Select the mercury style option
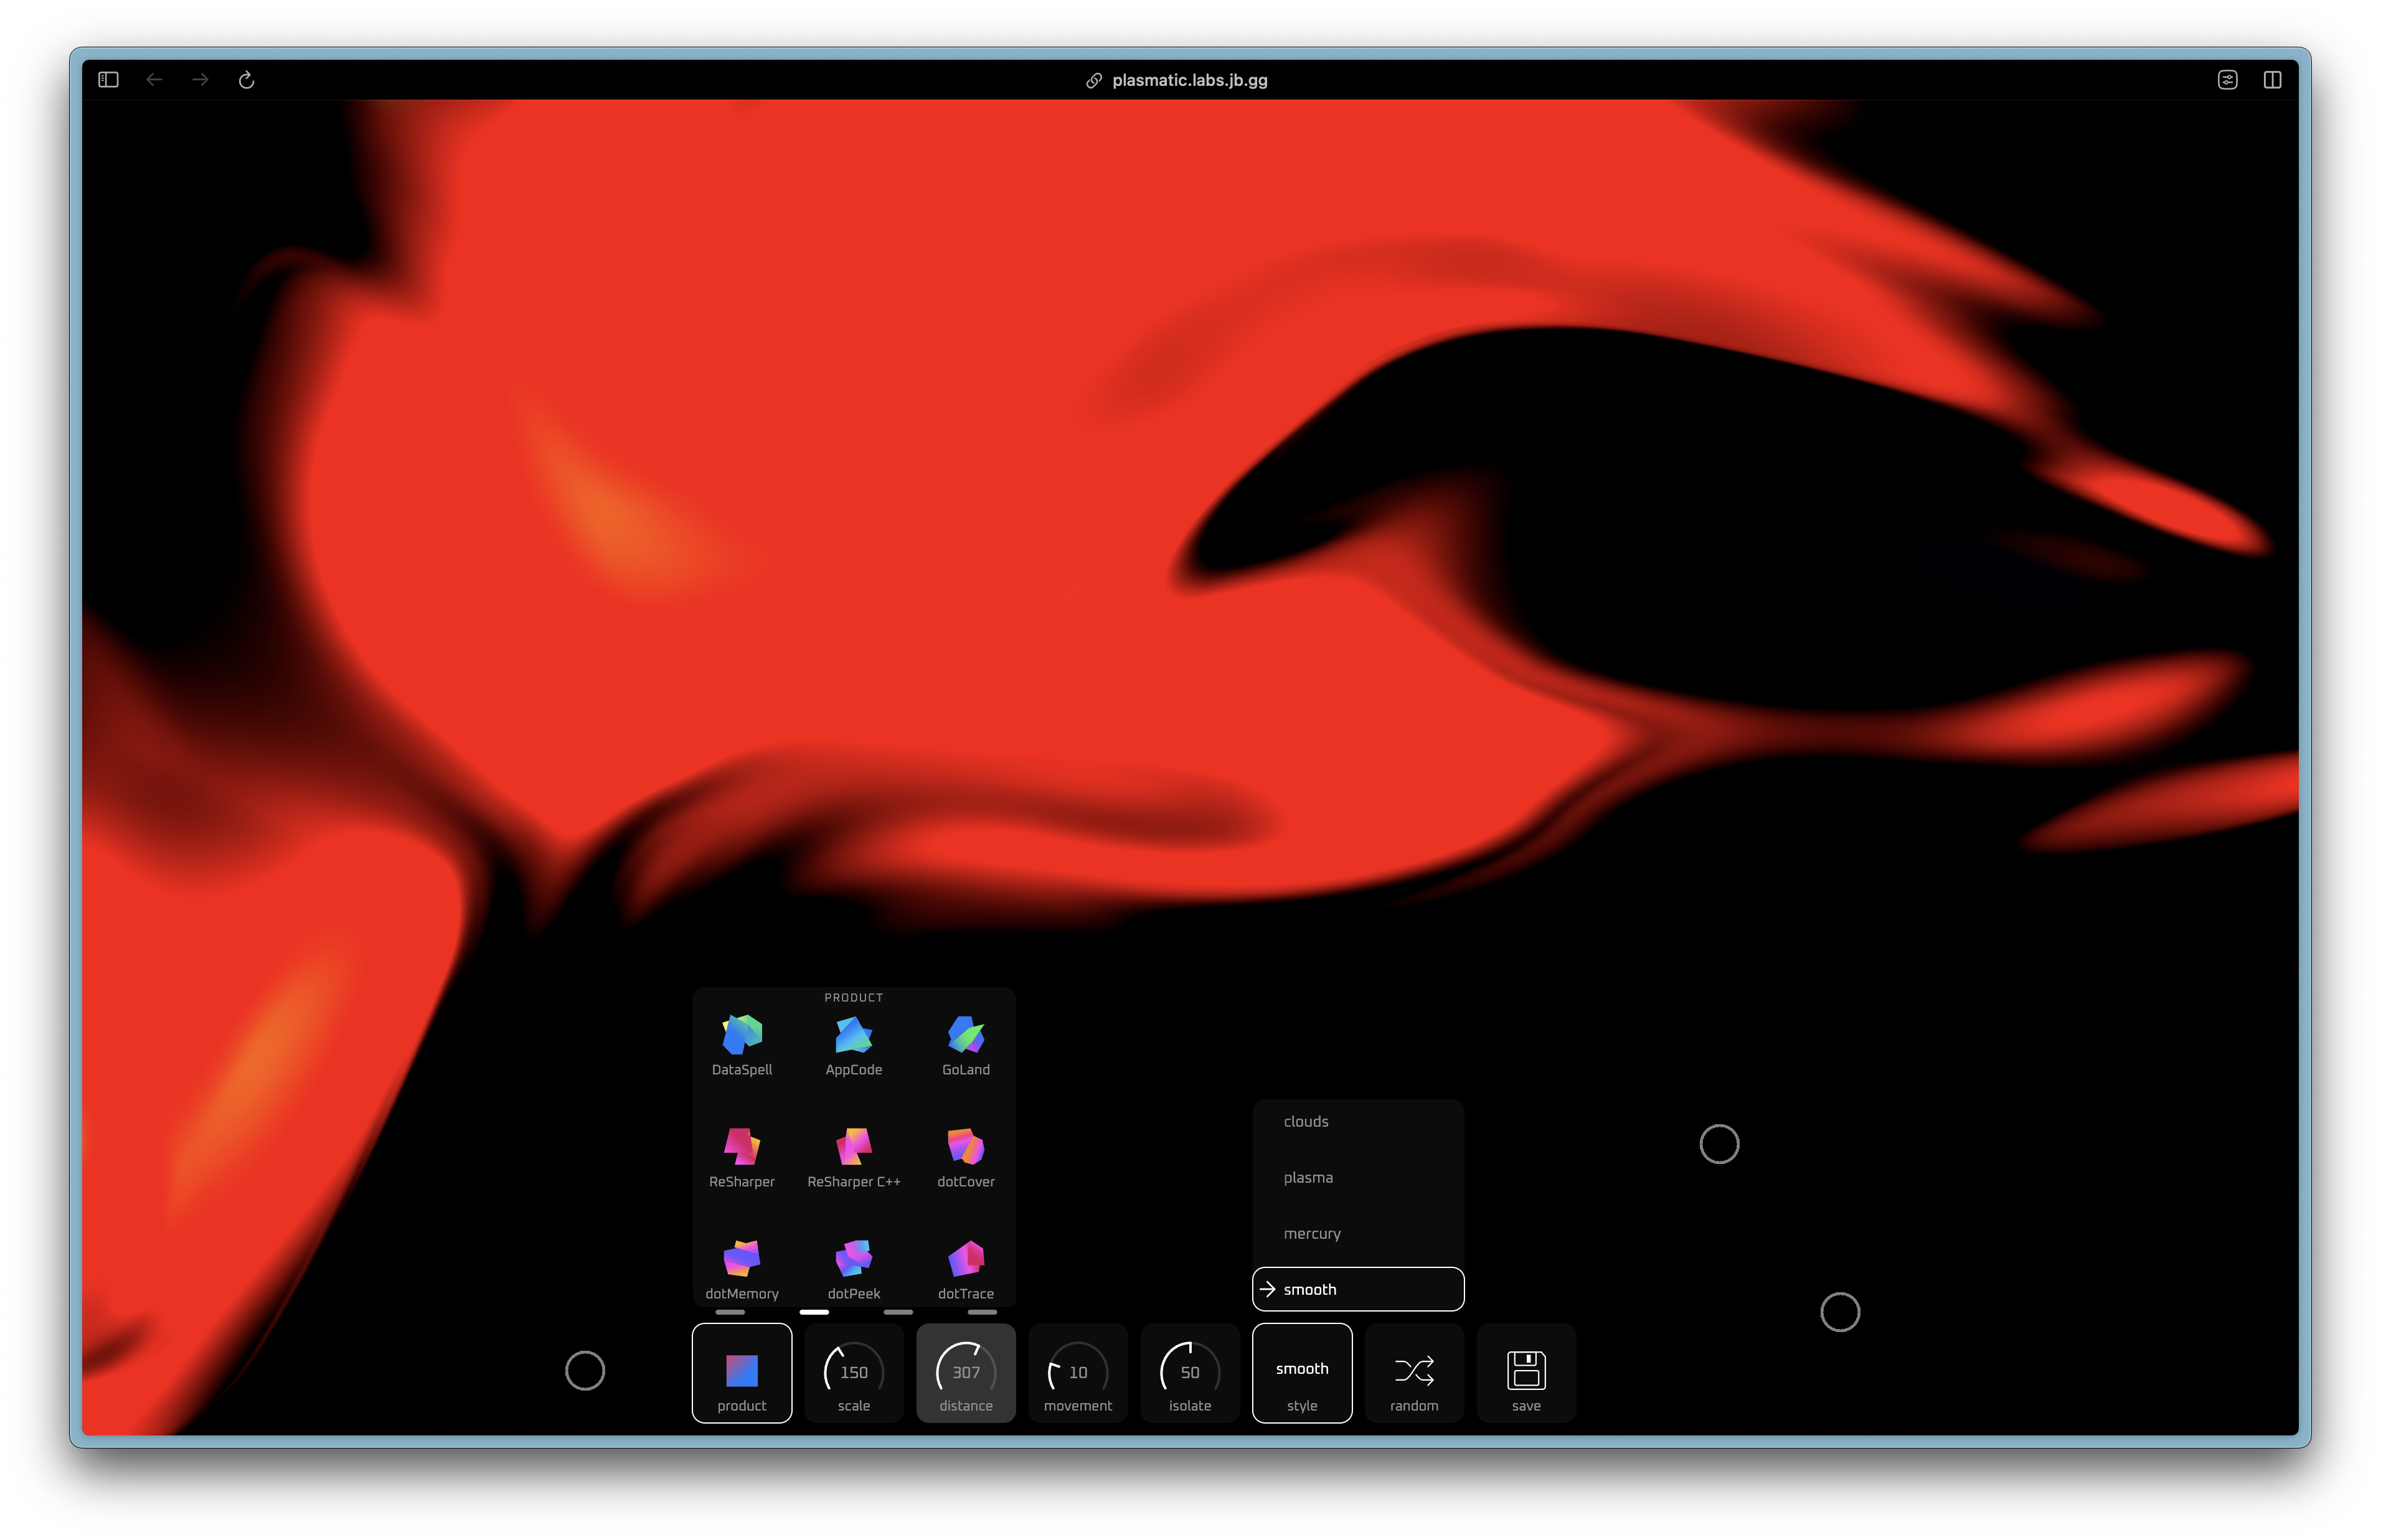Viewport: 2381px width, 1540px height. point(1357,1234)
